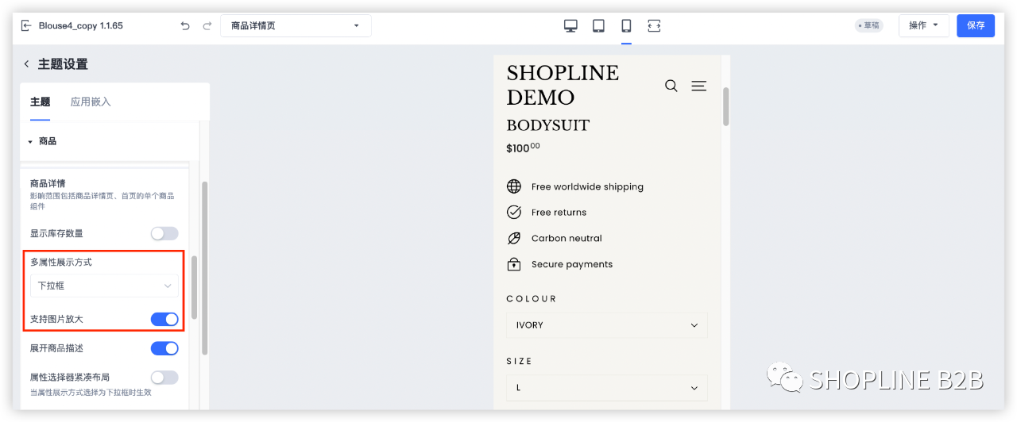Click the Carbon neutral text
This screenshot has height=422, width=1017.
click(567, 238)
